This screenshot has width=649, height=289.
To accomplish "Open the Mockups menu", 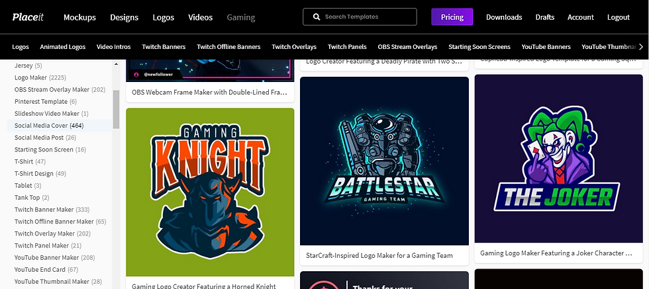I will pyautogui.click(x=79, y=17).
